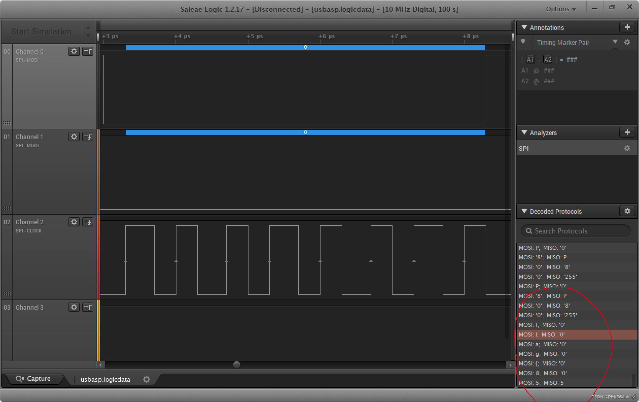639x402 pixels.
Task: Collapse the Analyzers panel
Action: click(x=524, y=132)
